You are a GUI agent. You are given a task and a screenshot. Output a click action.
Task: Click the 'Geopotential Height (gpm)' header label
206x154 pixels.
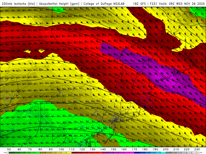[x=59, y=4]
